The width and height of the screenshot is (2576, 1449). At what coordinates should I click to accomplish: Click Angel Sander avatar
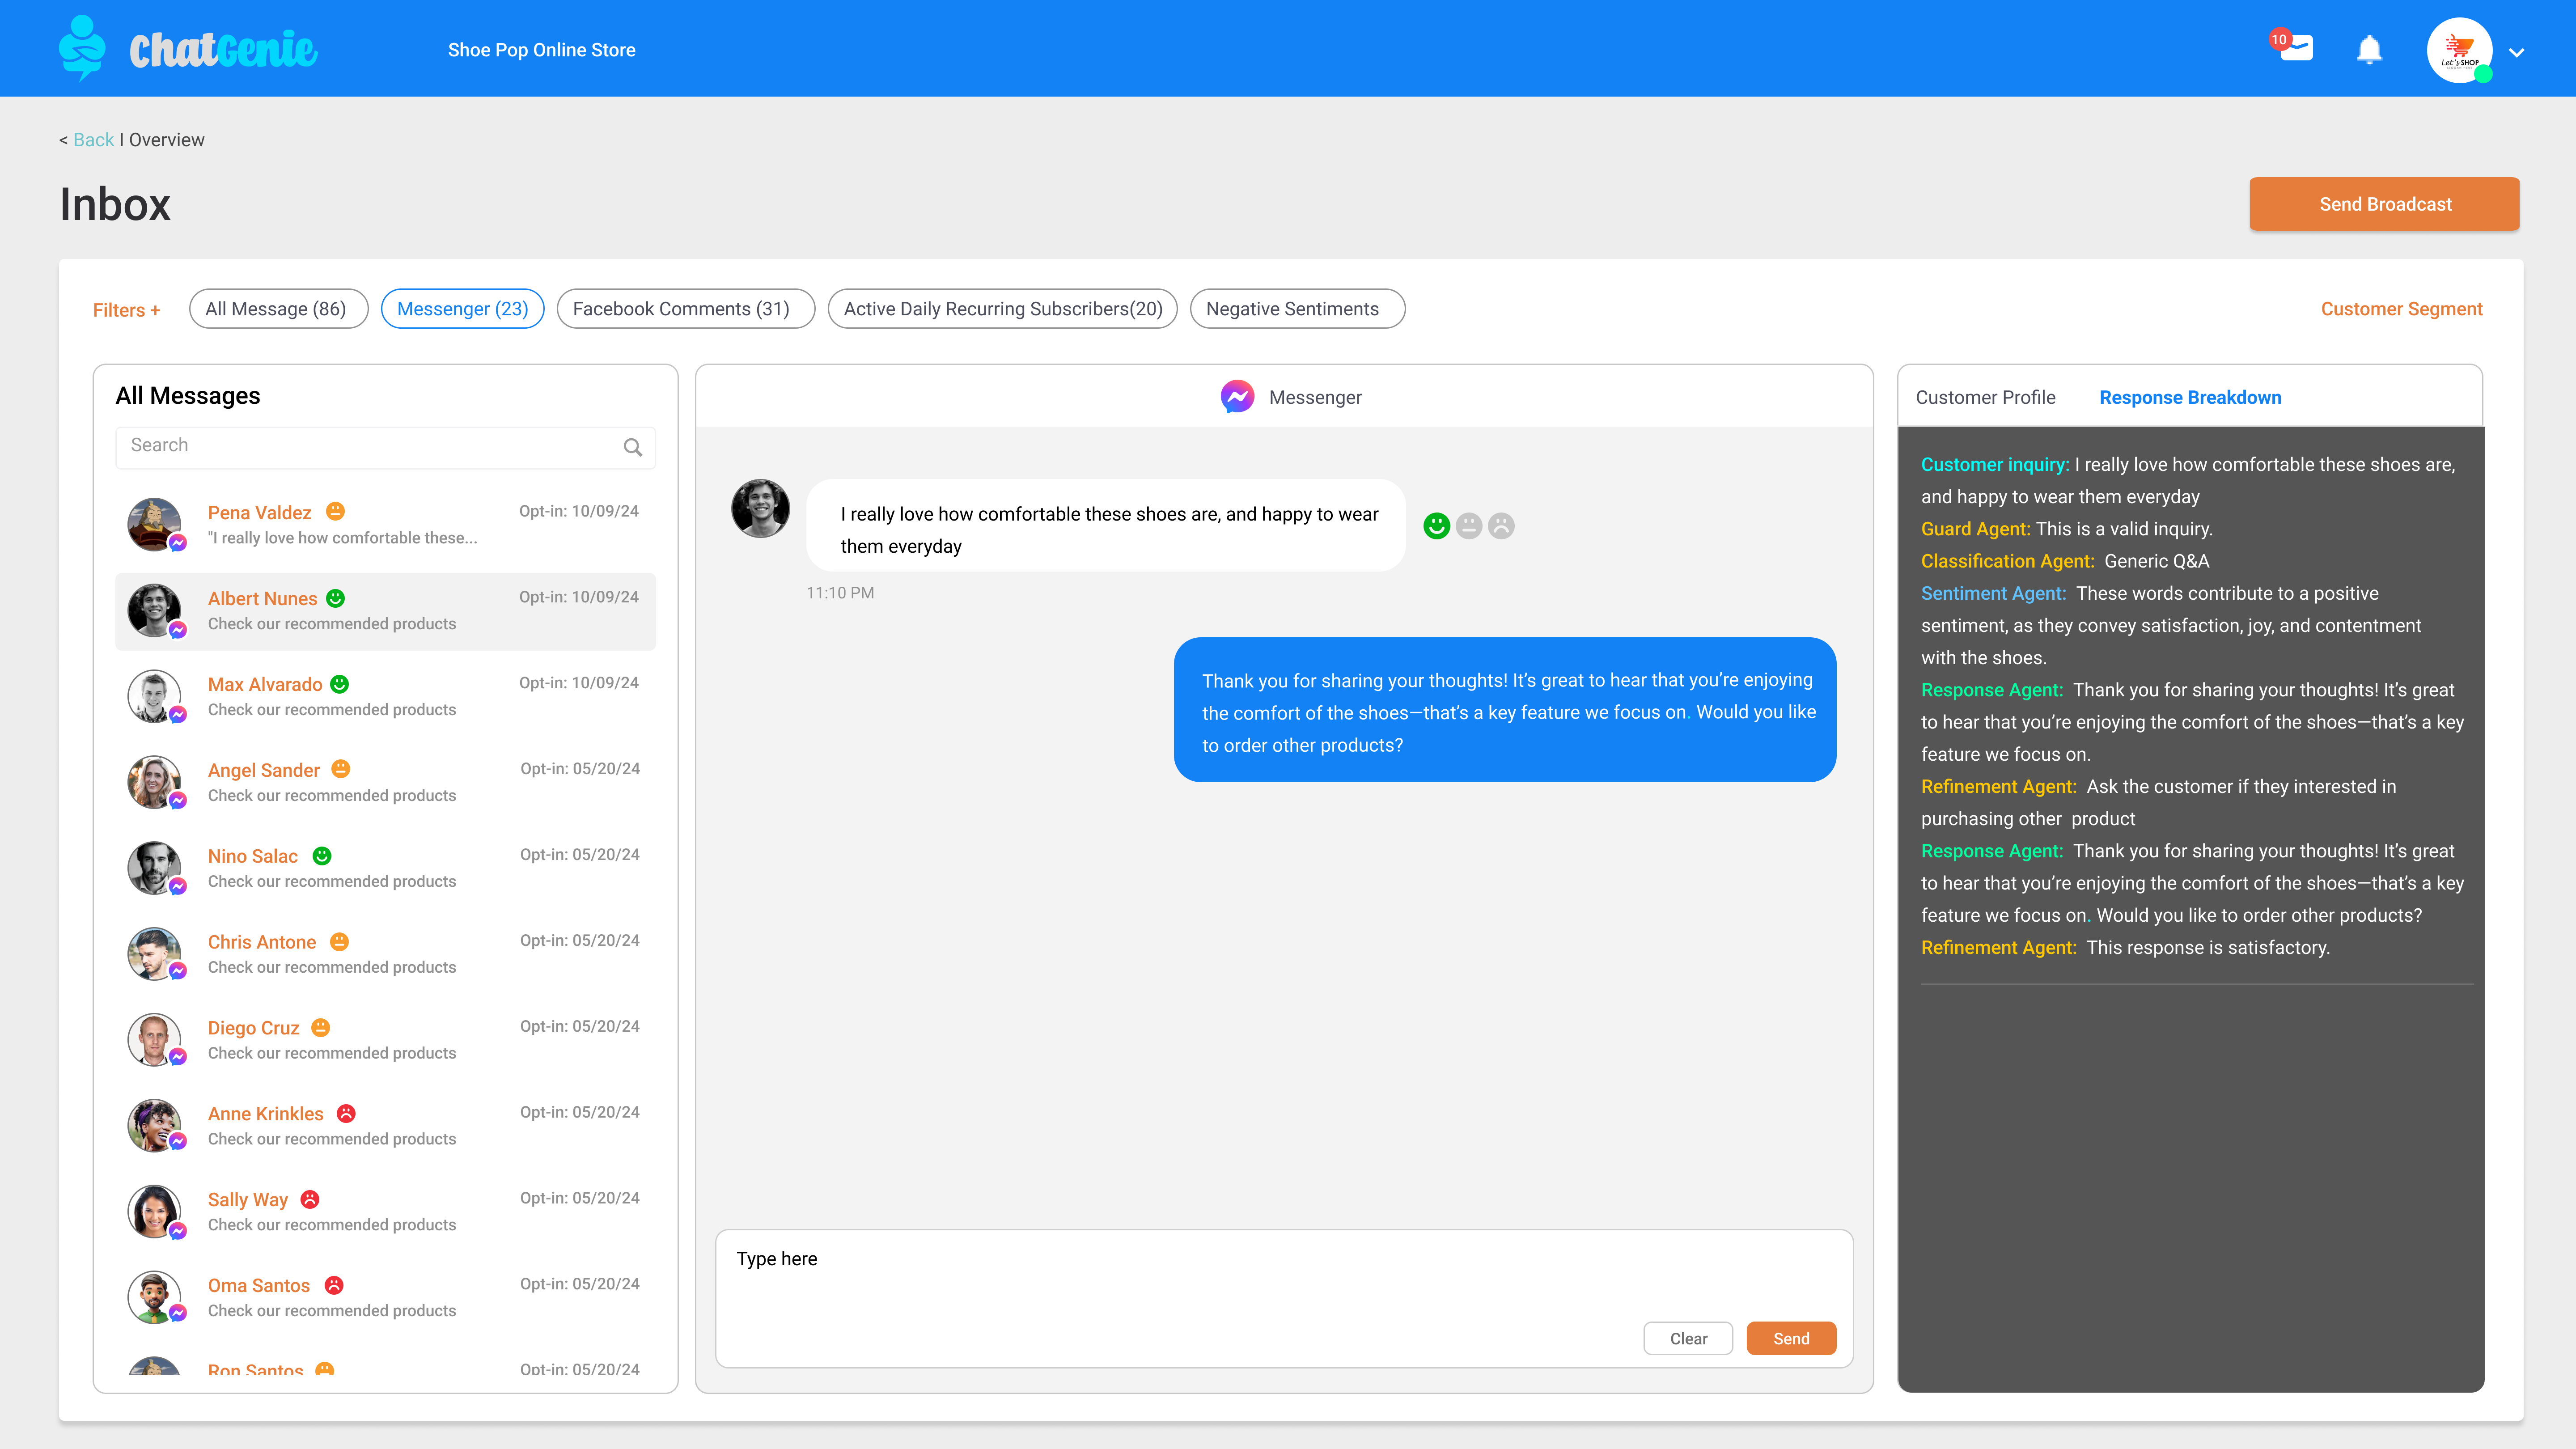pyautogui.click(x=154, y=782)
